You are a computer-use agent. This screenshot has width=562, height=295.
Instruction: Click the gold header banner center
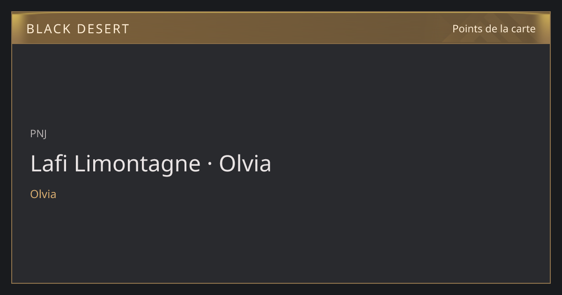click(281, 28)
